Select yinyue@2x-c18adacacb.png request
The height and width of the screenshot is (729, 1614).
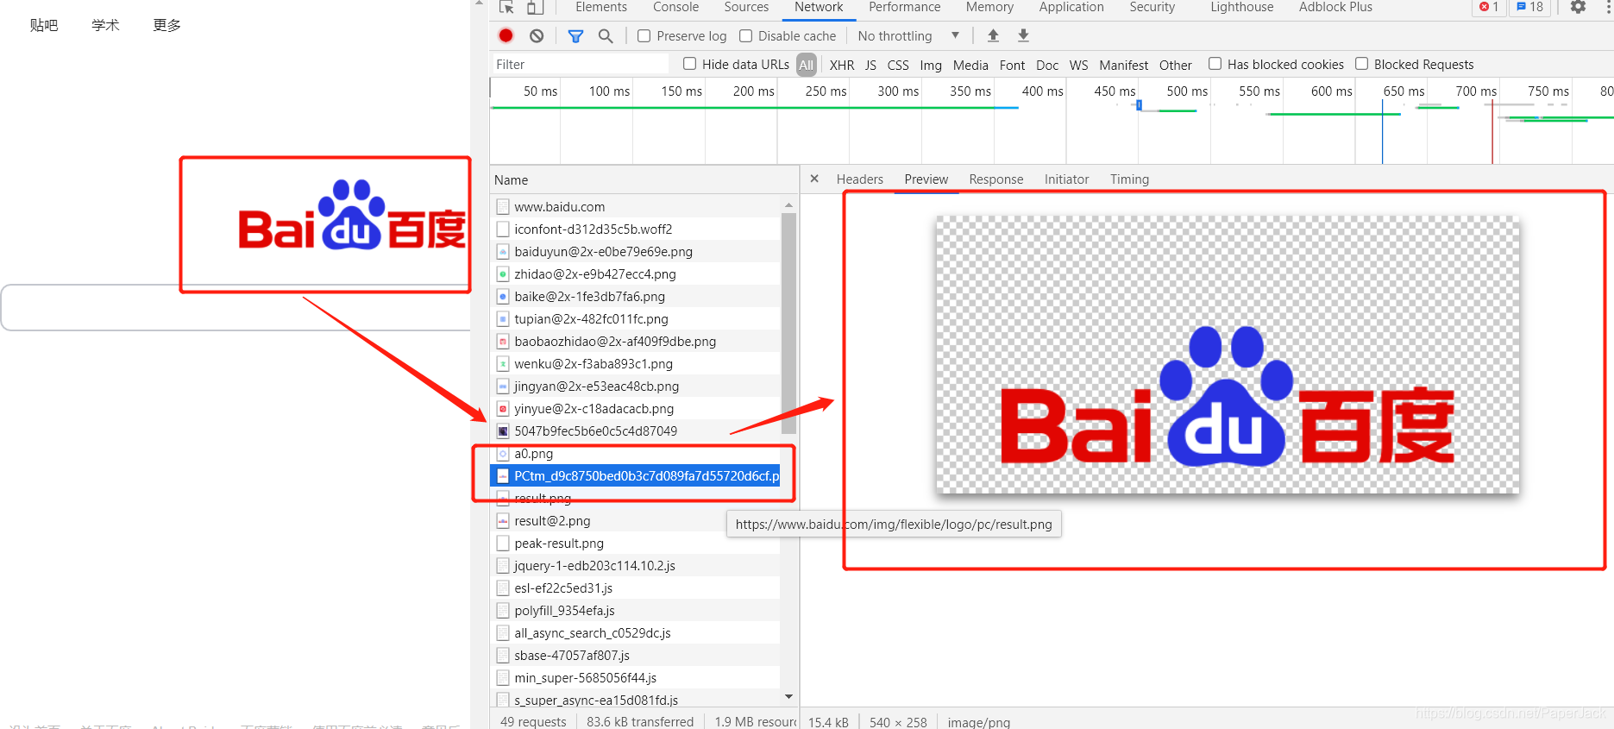coord(635,408)
